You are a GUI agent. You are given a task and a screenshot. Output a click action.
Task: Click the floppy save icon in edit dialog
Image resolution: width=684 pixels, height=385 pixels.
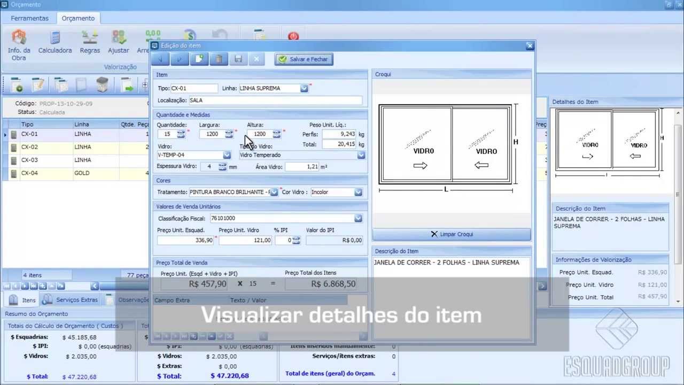[x=238, y=59]
